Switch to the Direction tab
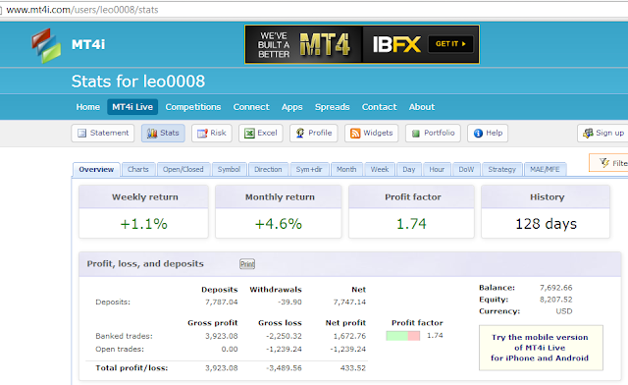 268,169
